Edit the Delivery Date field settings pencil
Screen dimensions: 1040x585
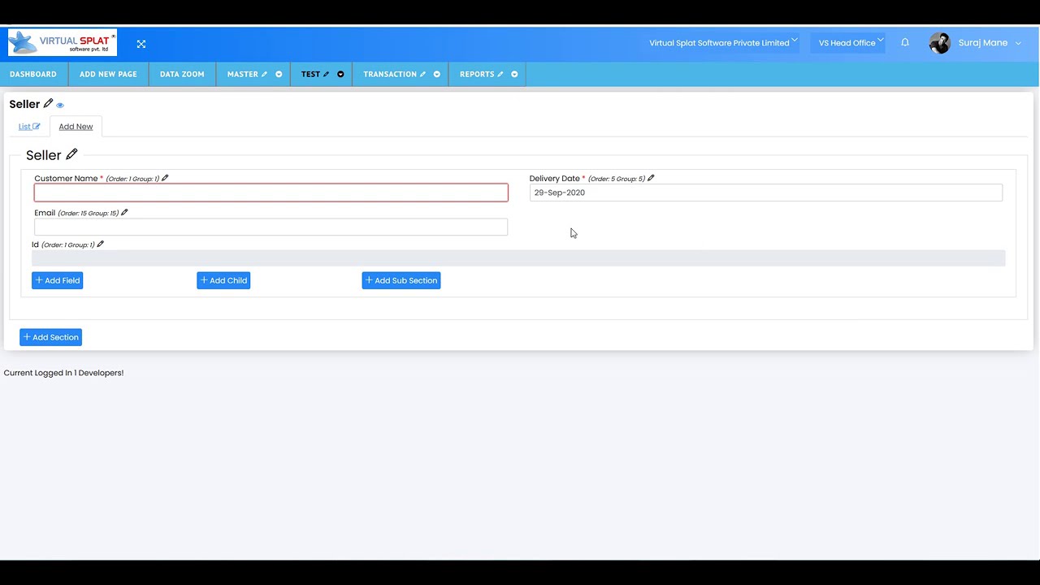point(651,178)
